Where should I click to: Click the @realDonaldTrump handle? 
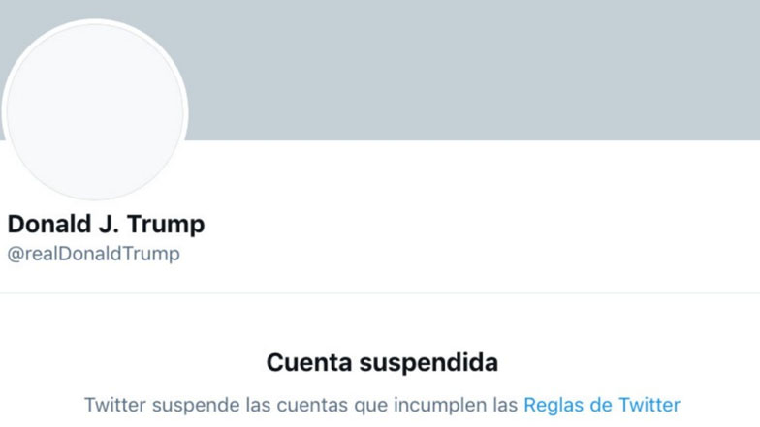[x=93, y=254]
